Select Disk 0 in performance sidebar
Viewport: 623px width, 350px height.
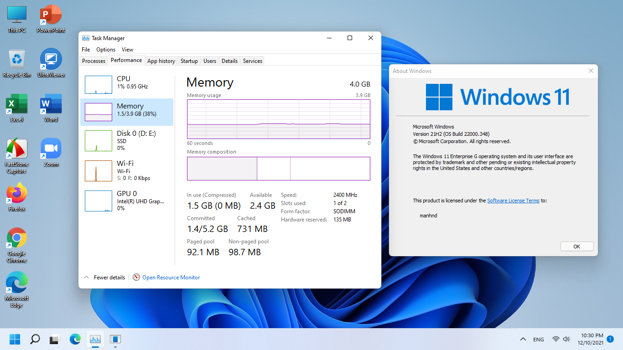tap(127, 140)
